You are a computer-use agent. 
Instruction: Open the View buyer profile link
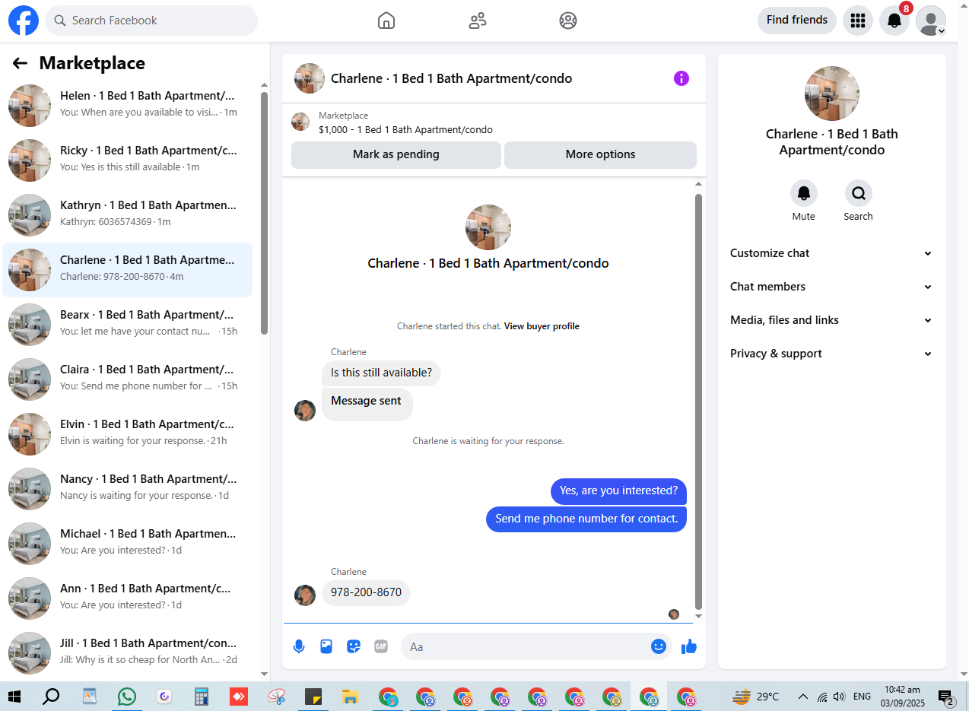[542, 326]
